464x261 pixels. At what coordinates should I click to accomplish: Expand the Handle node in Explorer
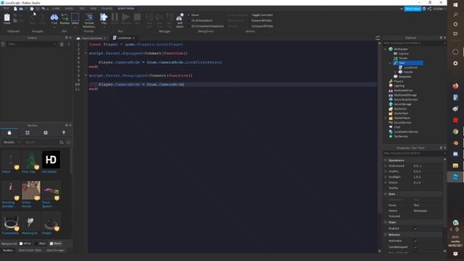[x=395, y=72]
